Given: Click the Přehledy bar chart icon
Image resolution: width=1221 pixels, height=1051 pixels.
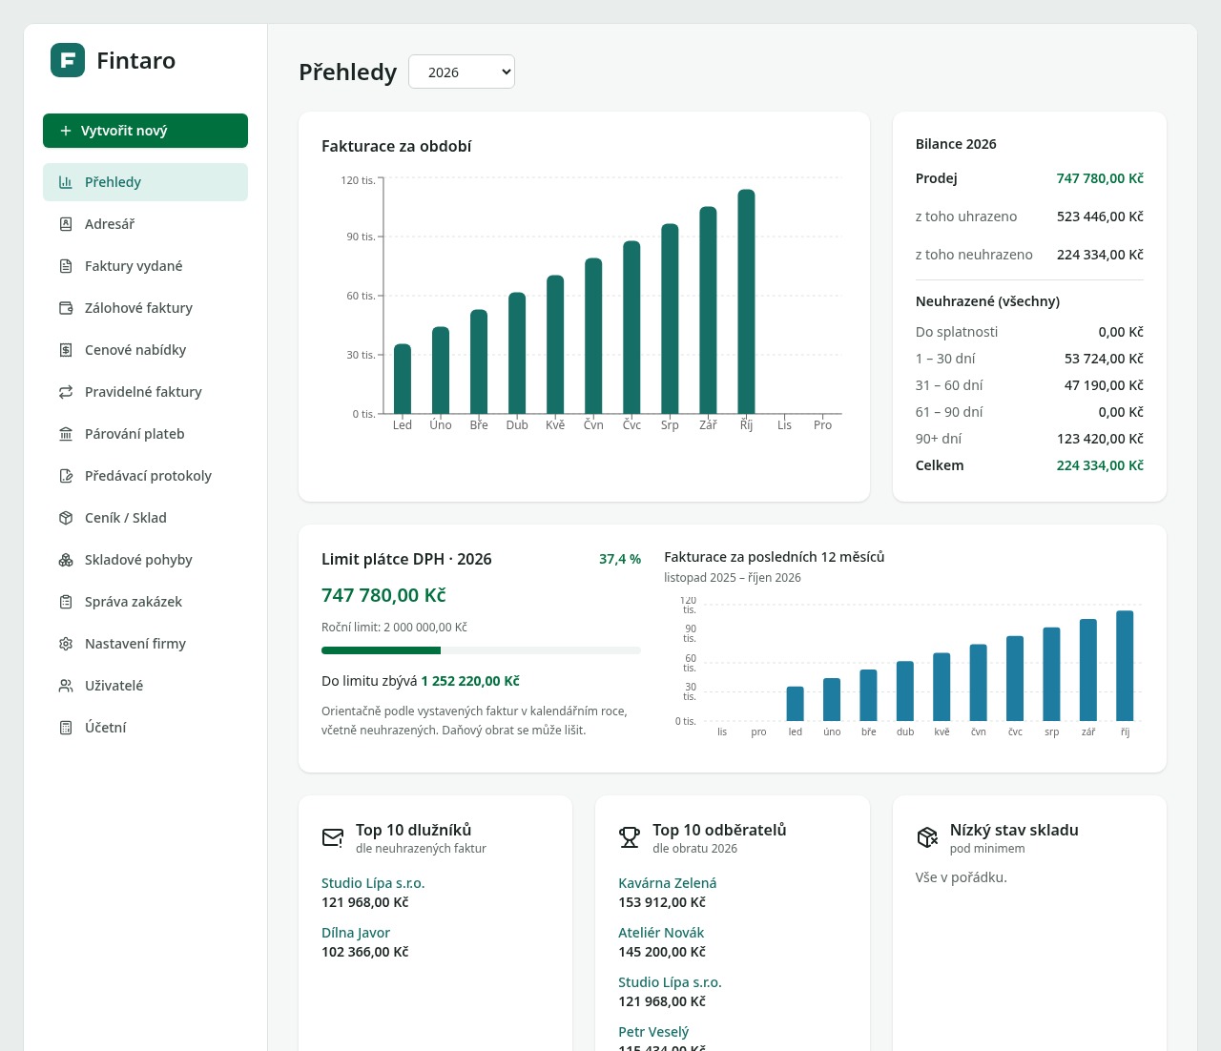Looking at the screenshot, I should [66, 182].
